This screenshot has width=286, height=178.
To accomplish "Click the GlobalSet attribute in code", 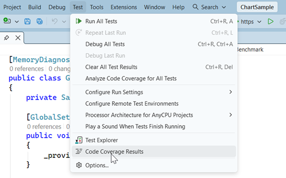I will point(50,117).
